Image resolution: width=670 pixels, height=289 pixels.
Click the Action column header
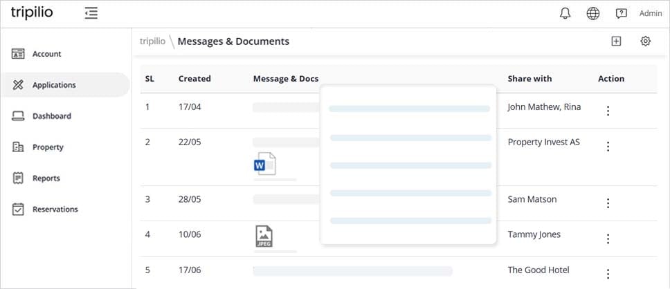point(611,79)
